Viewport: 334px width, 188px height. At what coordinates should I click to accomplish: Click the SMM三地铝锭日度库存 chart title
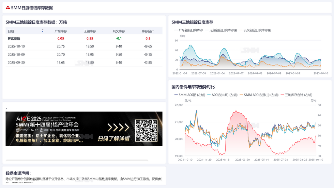192,22
